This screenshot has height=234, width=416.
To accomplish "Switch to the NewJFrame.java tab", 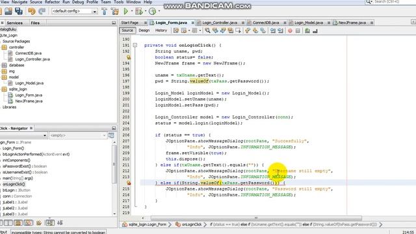I will coord(352,23).
